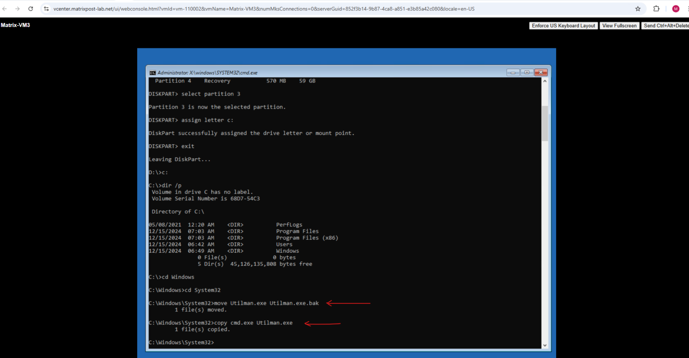Viewport: 689px width, 358px height.
Task: Click the Matrix-VM3 name label
Action: [x=15, y=25]
